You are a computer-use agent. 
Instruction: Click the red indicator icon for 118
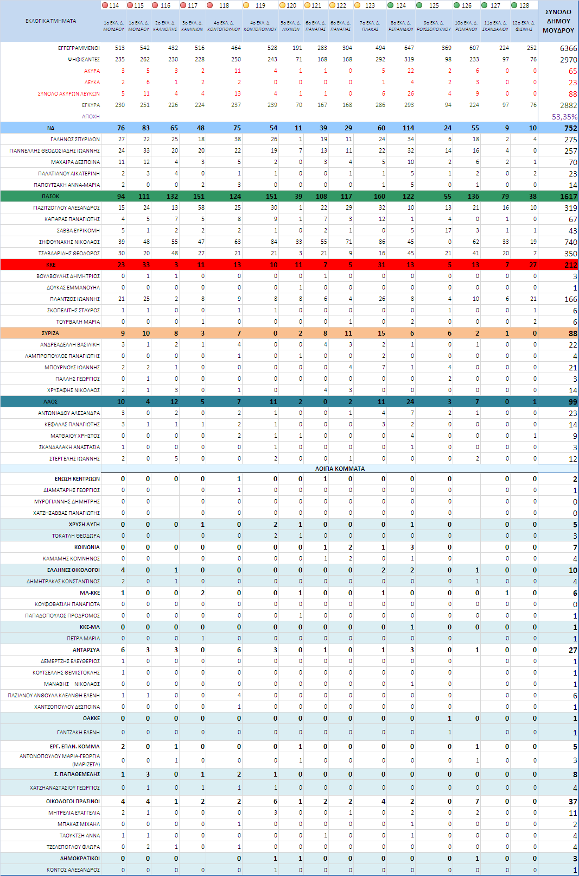click(x=210, y=5)
